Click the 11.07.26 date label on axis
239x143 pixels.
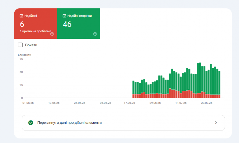[181, 103]
